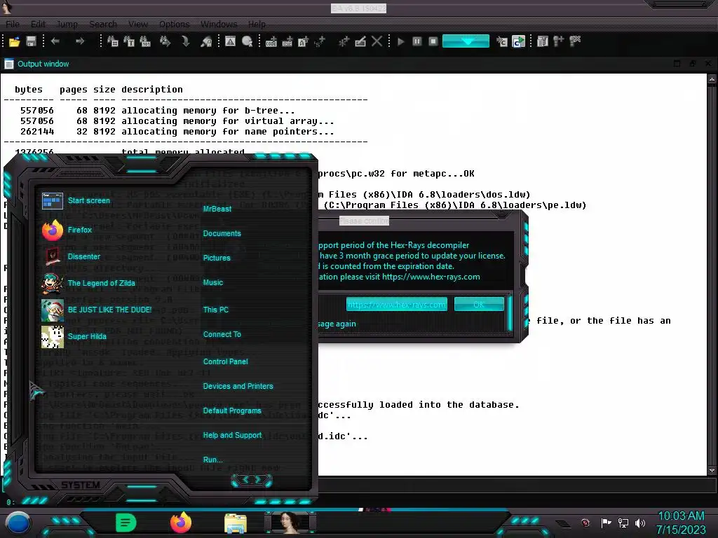Open Firefox from the taskbar
718x538 pixels.
pyautogui.click(x=181, y=523)
